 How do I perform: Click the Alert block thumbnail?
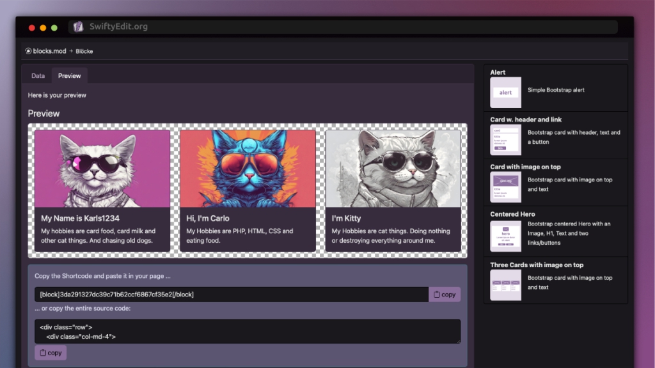[x=505, y=92]
